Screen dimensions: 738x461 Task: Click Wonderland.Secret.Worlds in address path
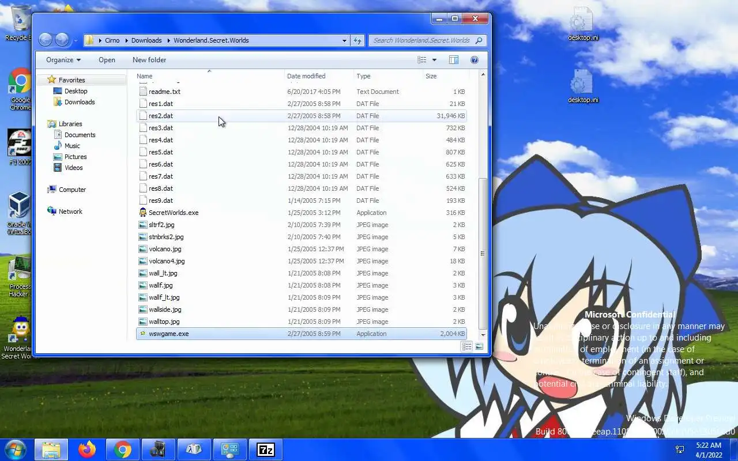[x=211, y=40]
